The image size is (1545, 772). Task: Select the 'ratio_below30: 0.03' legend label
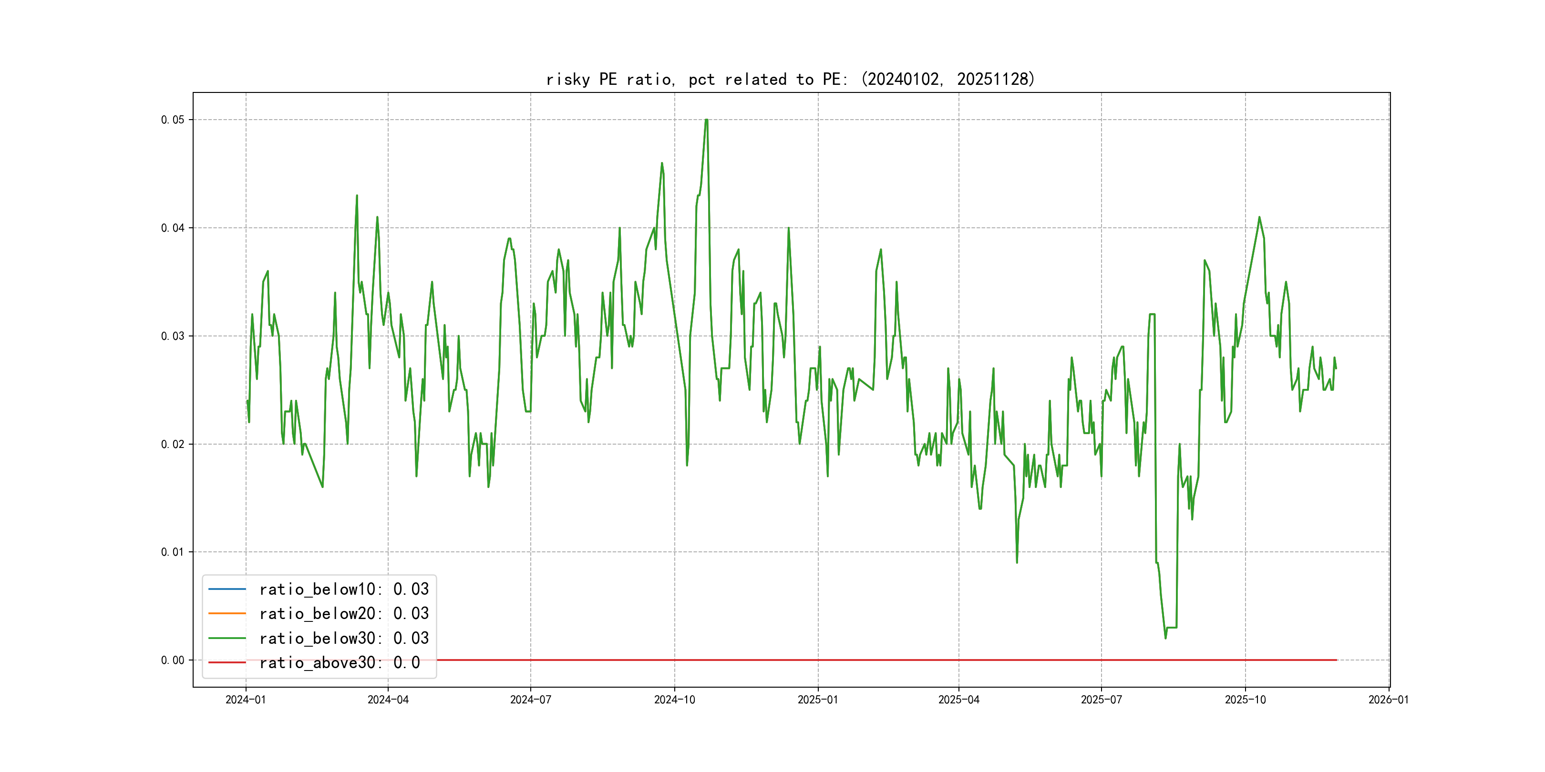[344, 639]
